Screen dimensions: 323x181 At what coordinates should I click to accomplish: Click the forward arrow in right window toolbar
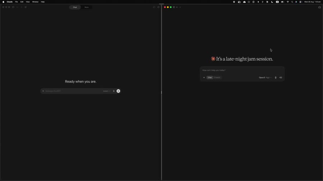click(180, 7)
